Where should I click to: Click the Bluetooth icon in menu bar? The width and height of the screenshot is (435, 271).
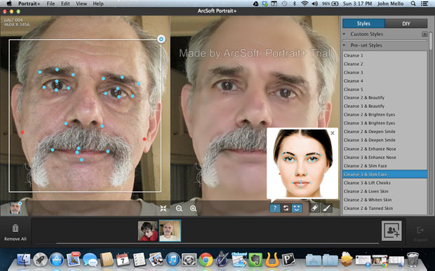click(x=295, y=4)
